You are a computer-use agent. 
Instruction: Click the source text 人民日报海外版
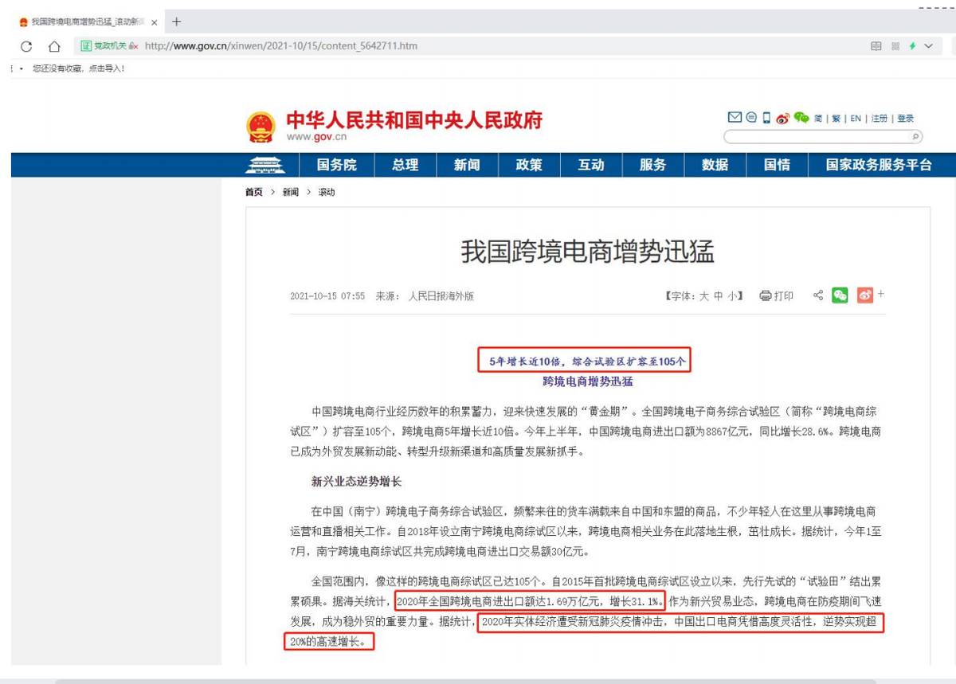441,296
